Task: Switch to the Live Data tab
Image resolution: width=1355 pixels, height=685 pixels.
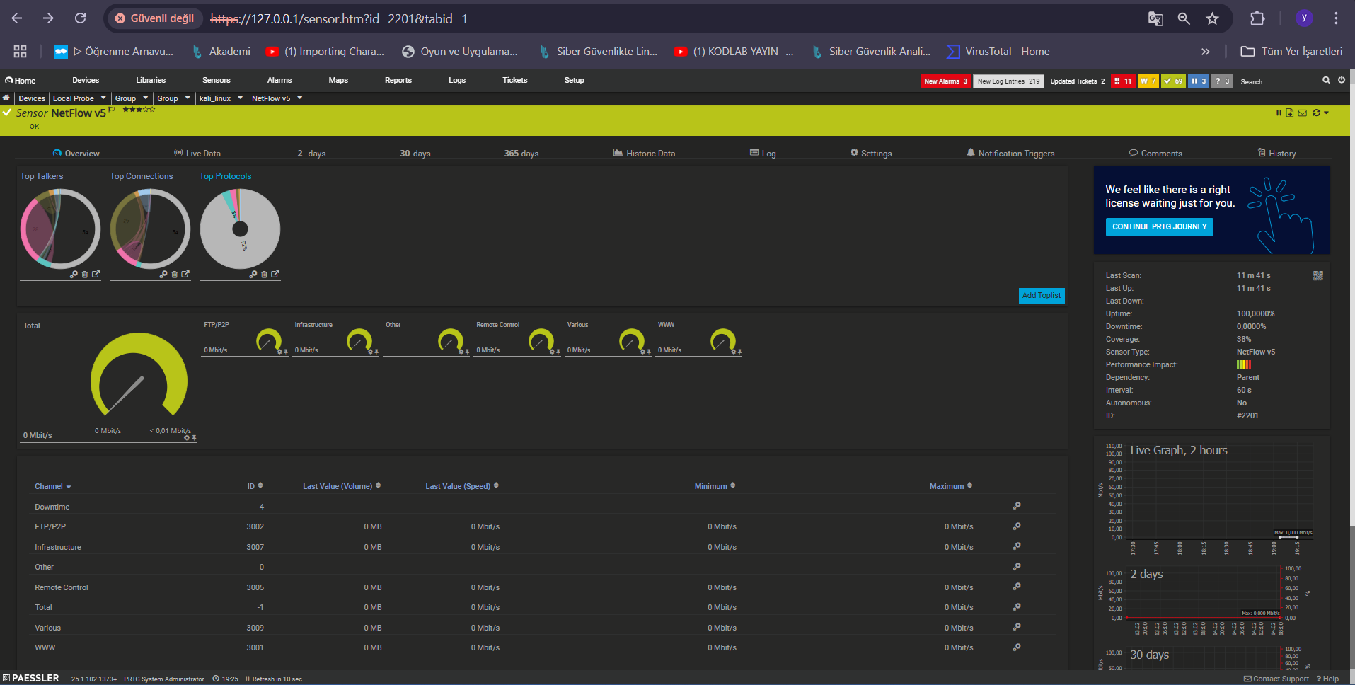Action: pyautogui.click(x=197, y=154)
